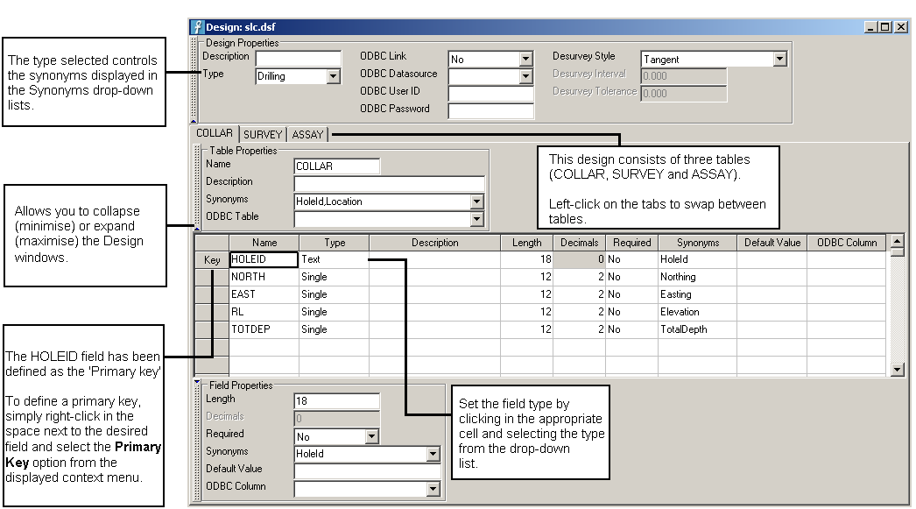Click the grid's scroll down arrow
916x509 pixels.
pos(897,370)
